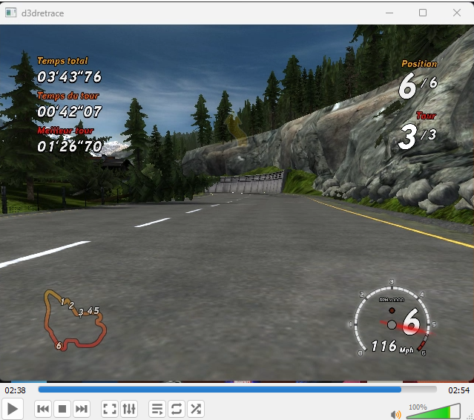474x420 pixels.
Task: Click the d3dretrace window app icon
Action: pos(10,13)
